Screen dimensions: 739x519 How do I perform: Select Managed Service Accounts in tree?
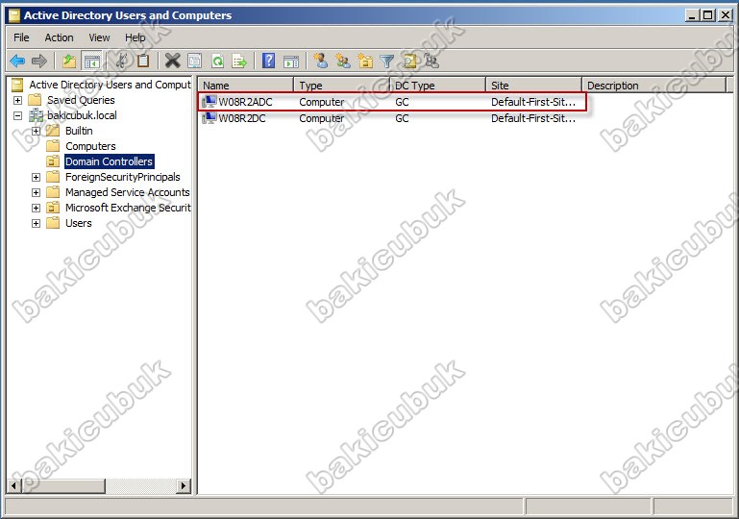[x=127, y=192]
